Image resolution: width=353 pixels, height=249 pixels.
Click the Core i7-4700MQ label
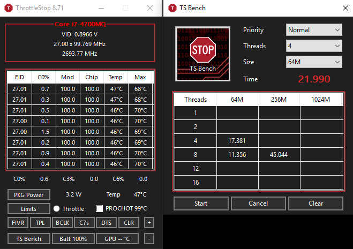click(x=80, y=24)
